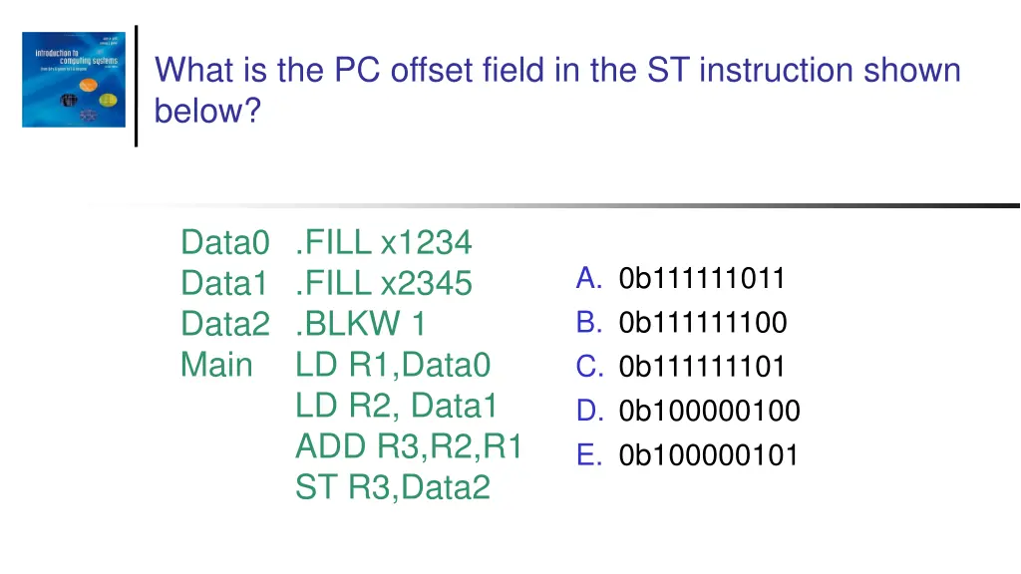
Task: Click the LD R2, Data1 instruction
Action: pyautogui.click(x=396, y=407)
